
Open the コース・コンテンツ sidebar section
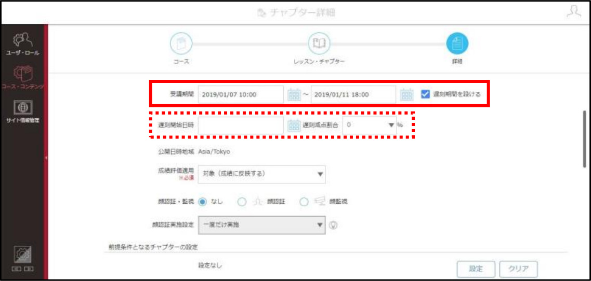[x=22, y=77]
